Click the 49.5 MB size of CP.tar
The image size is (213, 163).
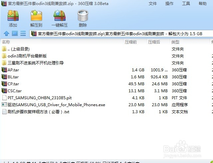click(x=136, y=84)
